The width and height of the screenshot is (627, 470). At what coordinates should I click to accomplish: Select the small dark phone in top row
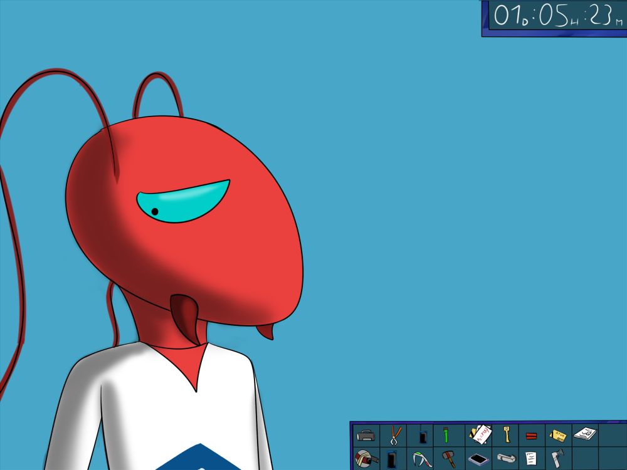423,436
